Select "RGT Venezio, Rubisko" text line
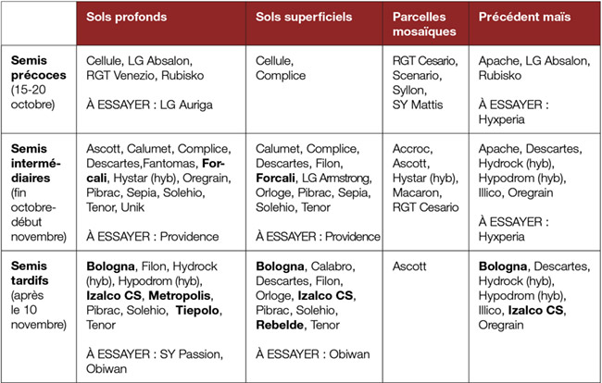The image size is (602, 383). (145, 75)
